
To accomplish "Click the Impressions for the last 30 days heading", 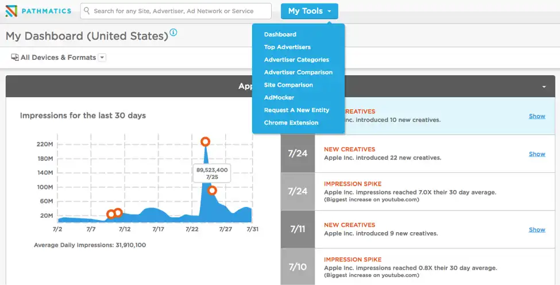I will click(83, 115).
